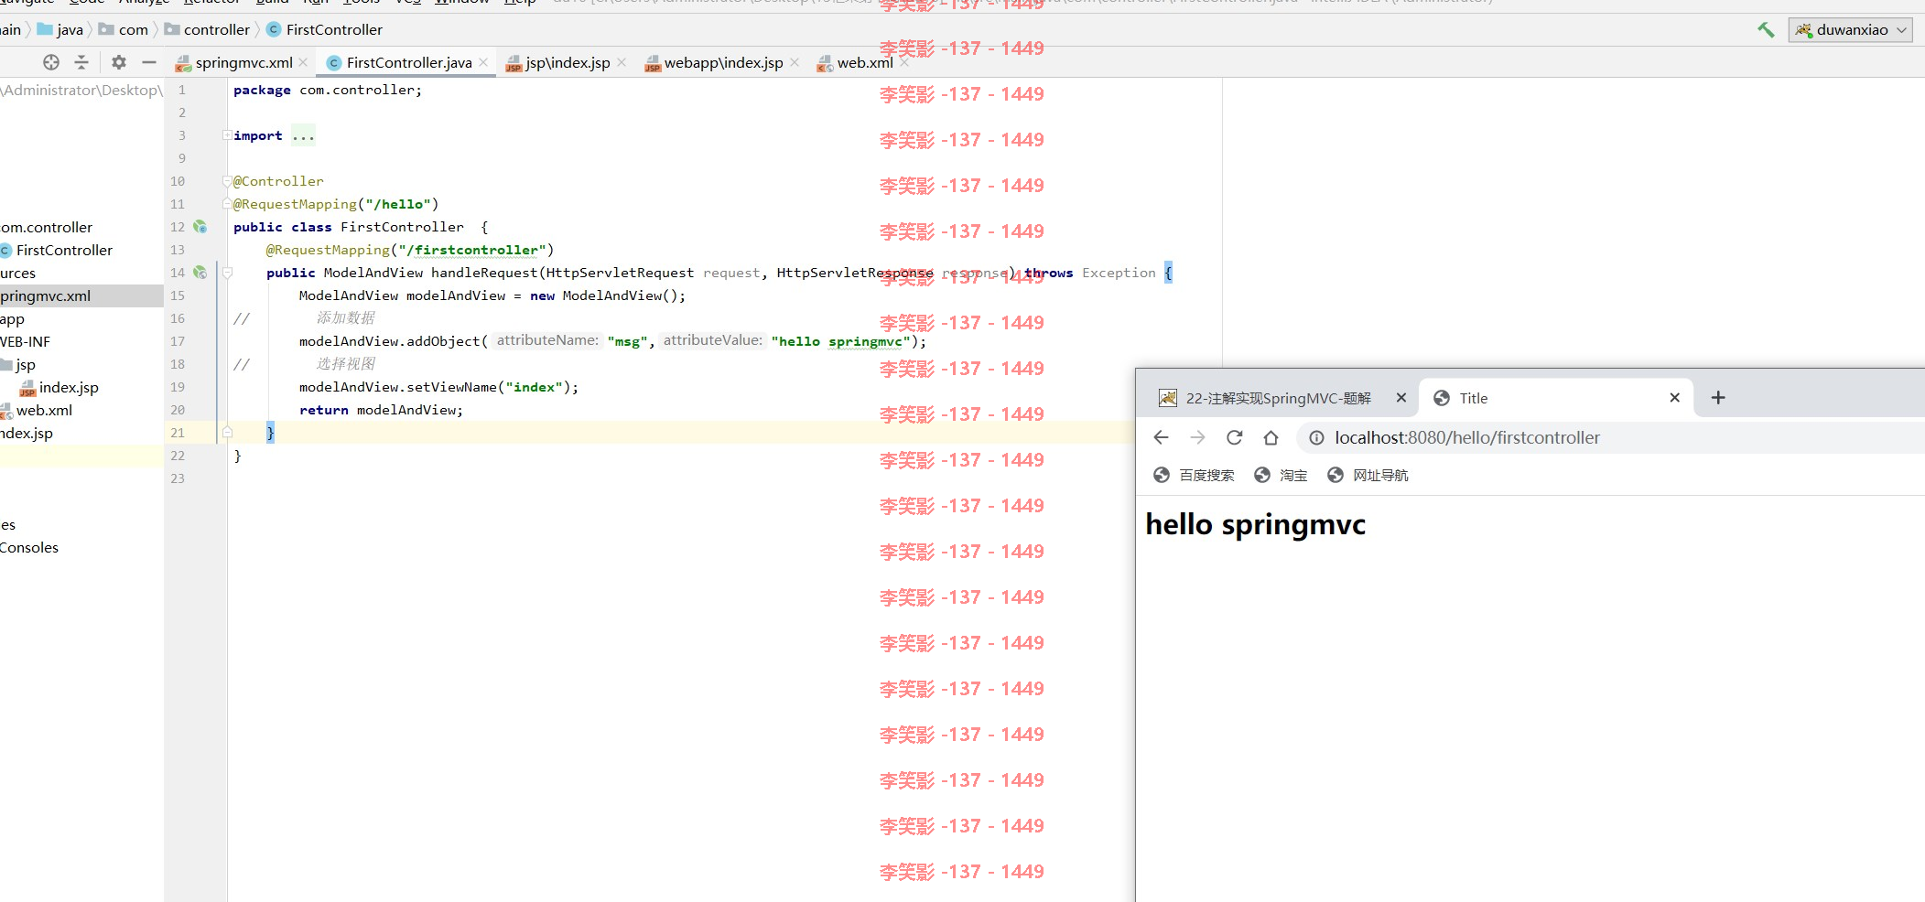This screenshot has height=902, width=1925.
Task: Select web.xml in the project tree
Action: [x=44, y=410]
